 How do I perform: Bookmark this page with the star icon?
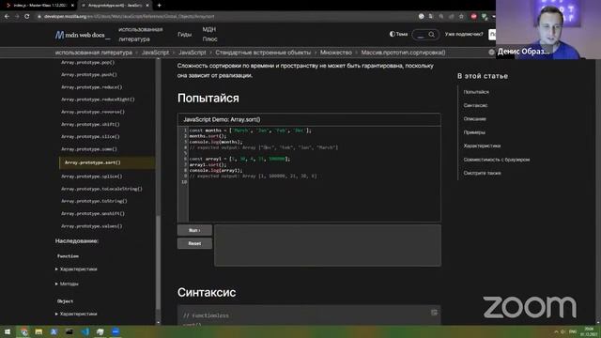click(x=461, y=17)
